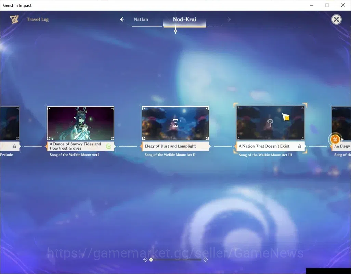
Task: Click the left end diamond of bottom scrollbar
Action: [145, 260]
